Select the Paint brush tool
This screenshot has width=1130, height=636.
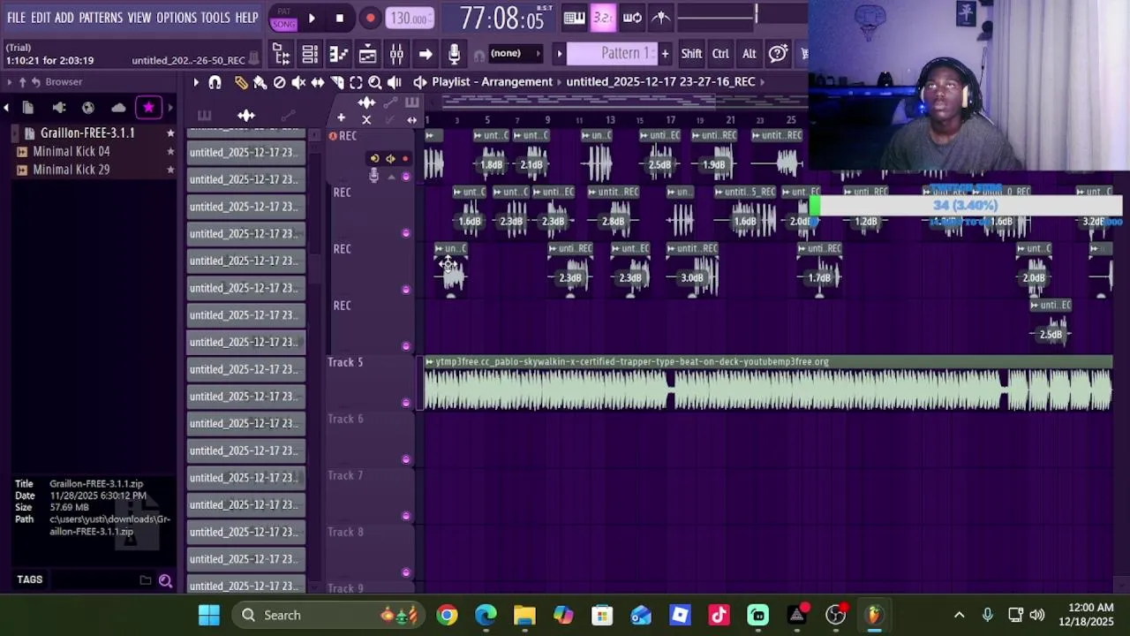pyautogui.click(x=260, y=82)
